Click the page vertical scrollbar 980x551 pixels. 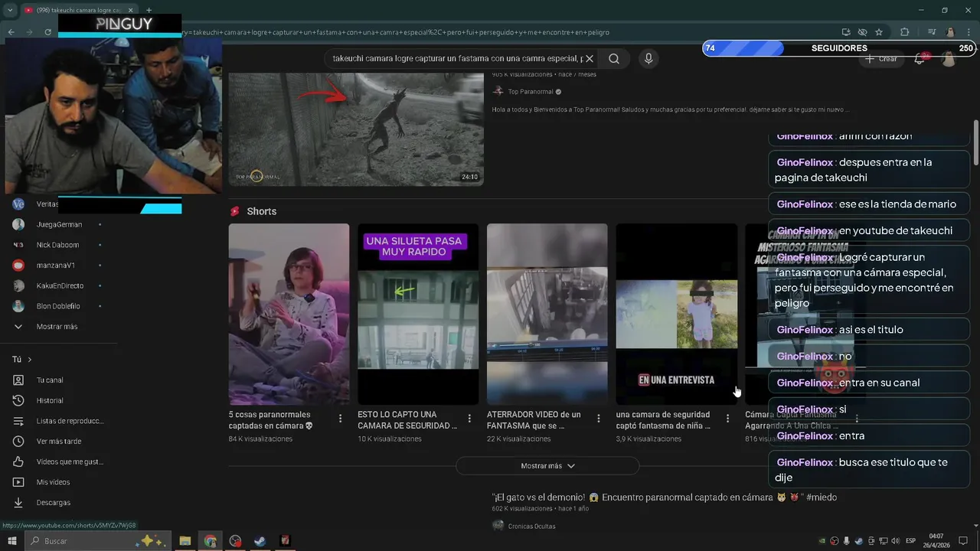click(x=976, y=142)
